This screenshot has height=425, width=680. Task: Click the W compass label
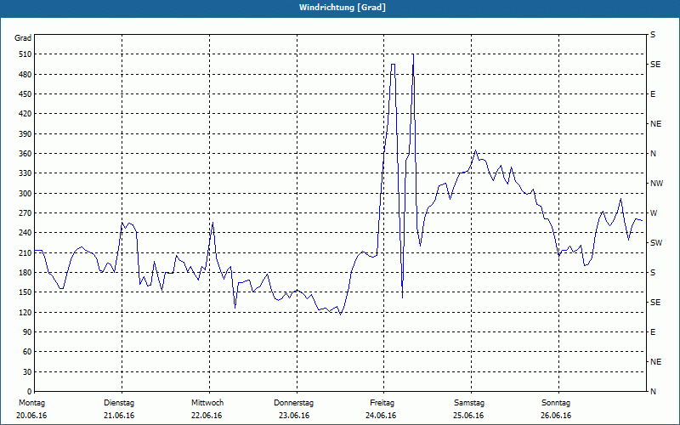(x=654, y=213)
